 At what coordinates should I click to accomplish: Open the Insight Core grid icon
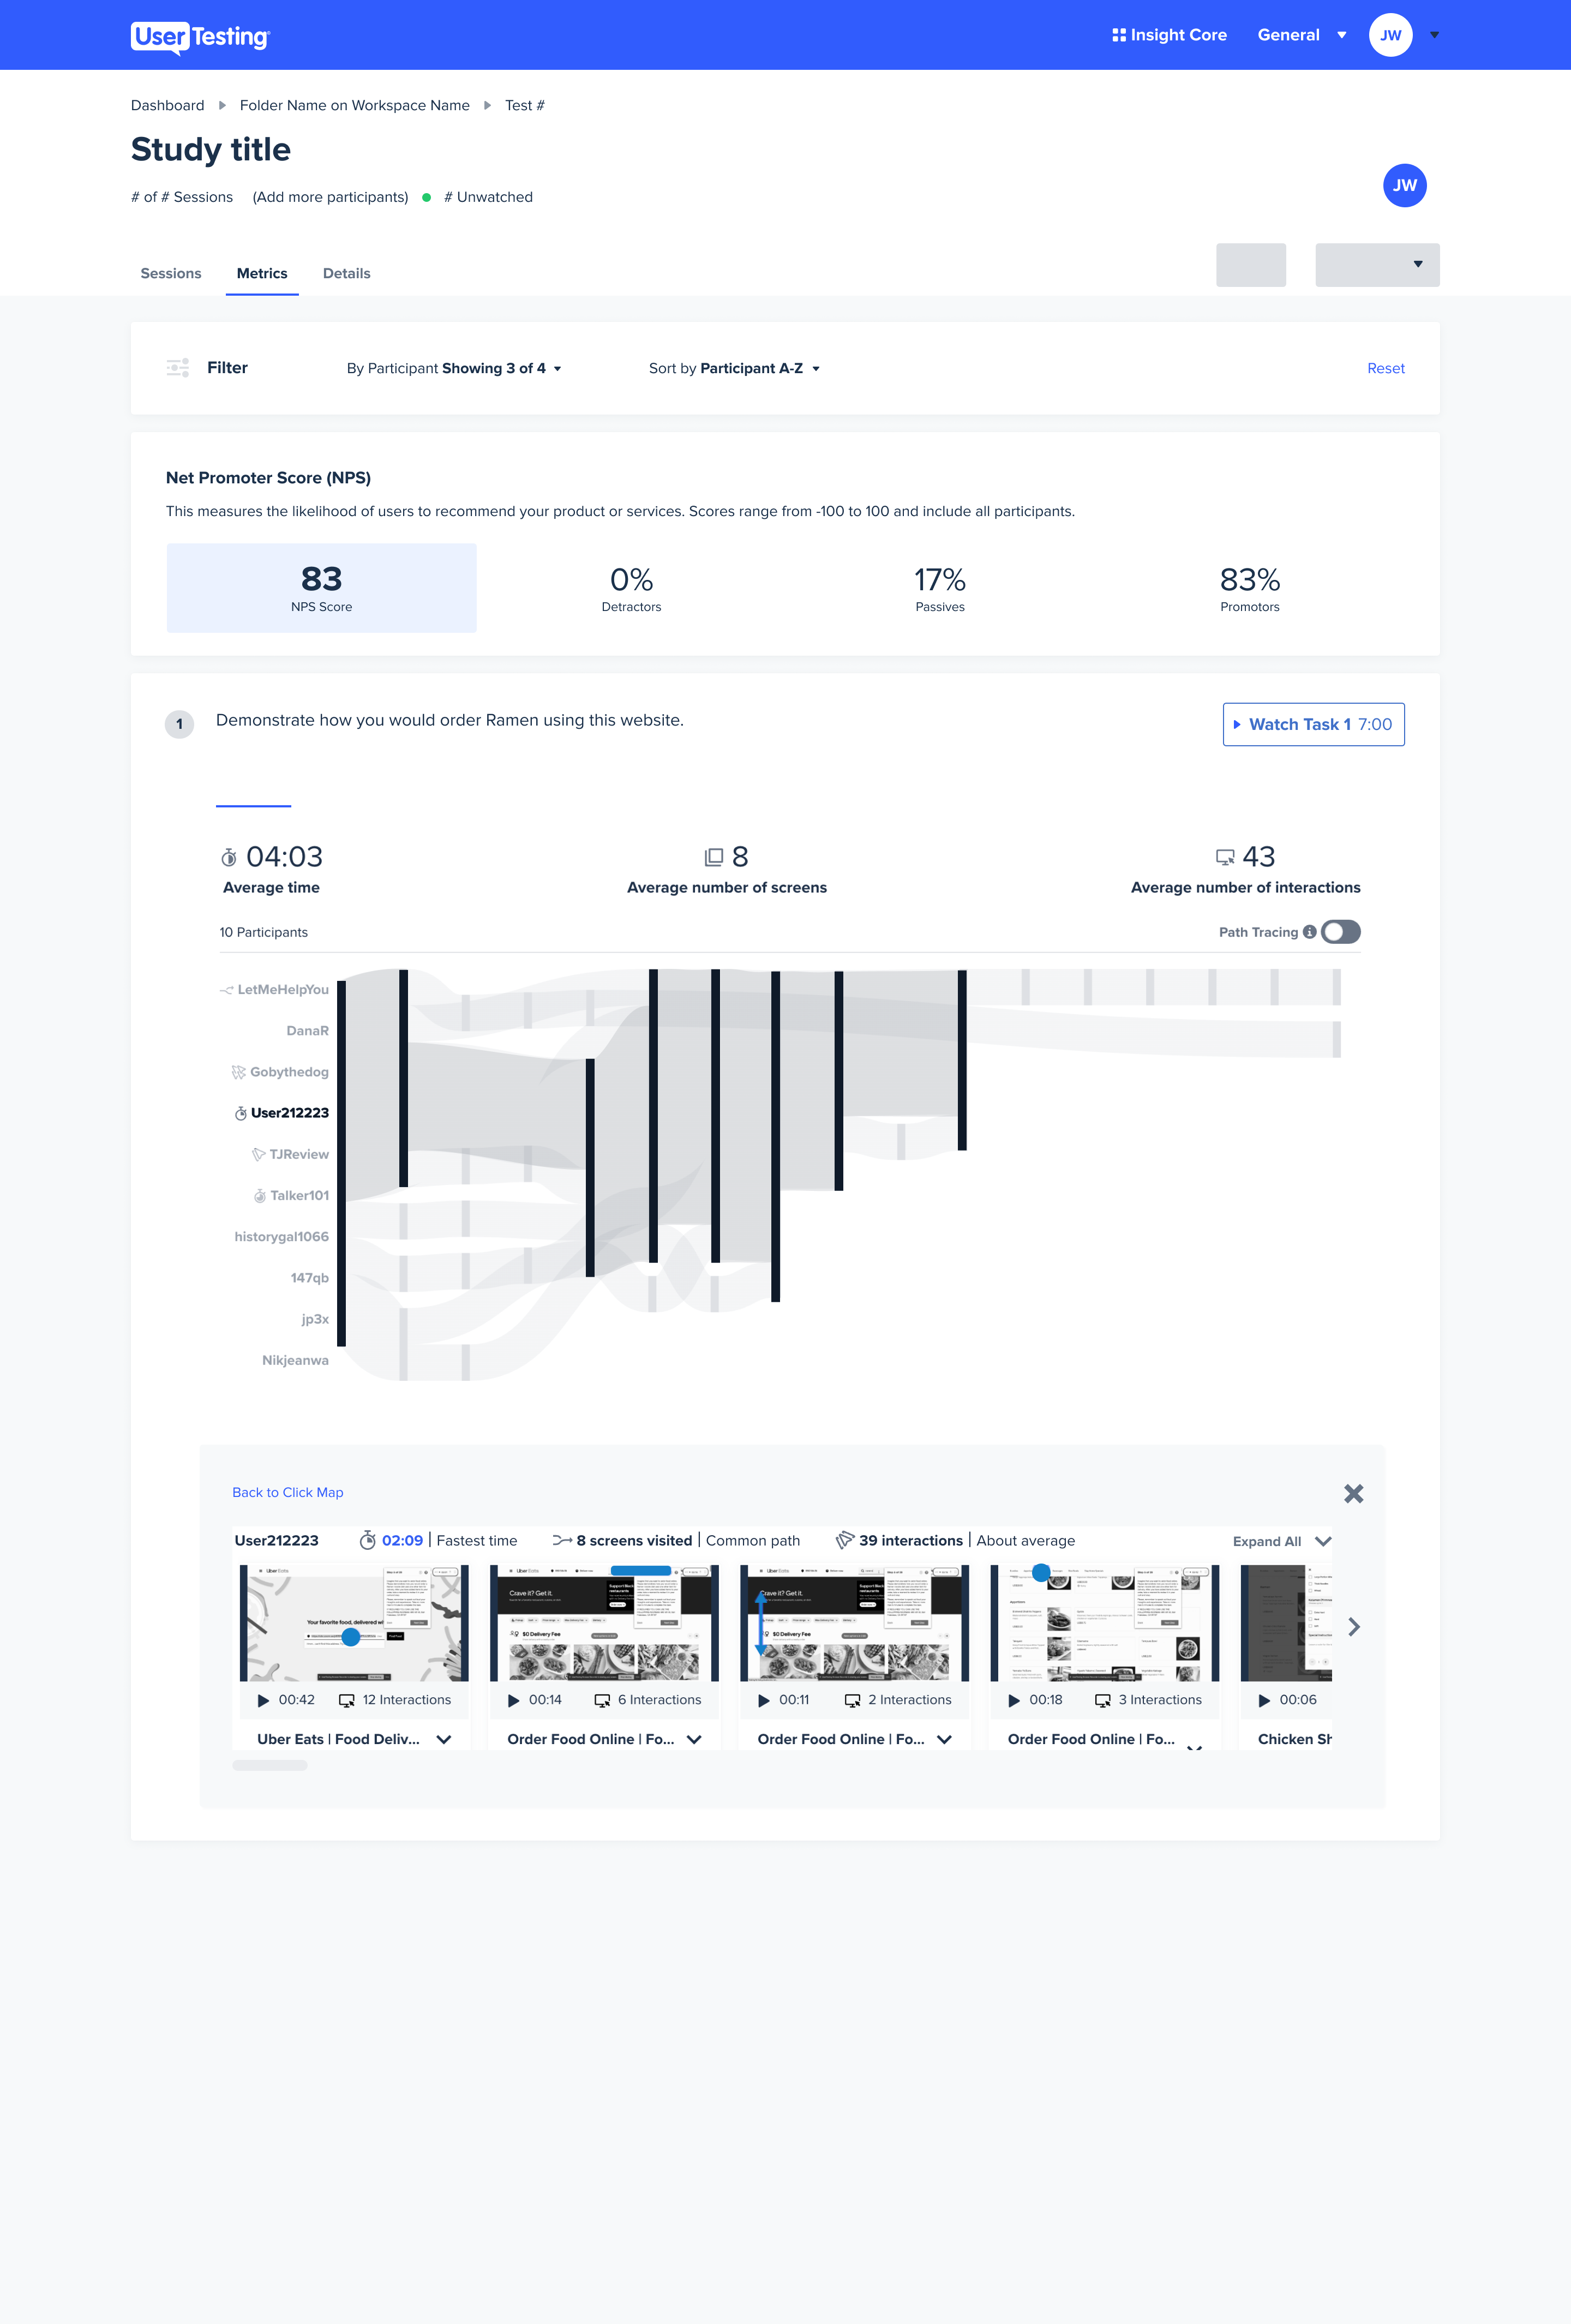[1119, 35]
